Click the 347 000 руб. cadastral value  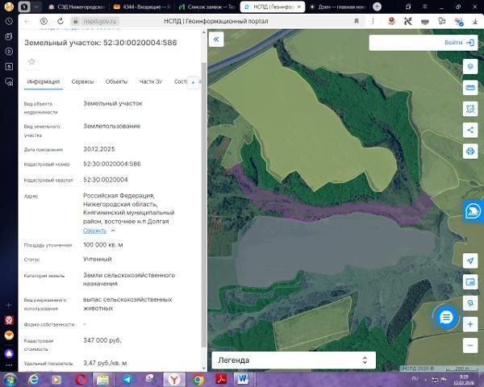(x=102, y=340)
